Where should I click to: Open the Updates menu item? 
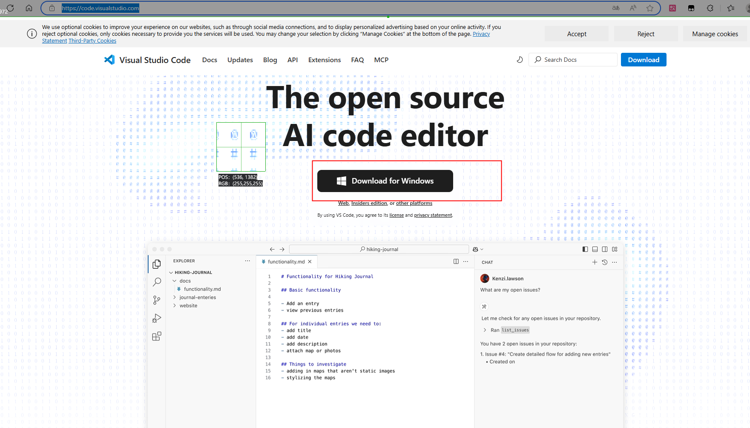(240, 60)
